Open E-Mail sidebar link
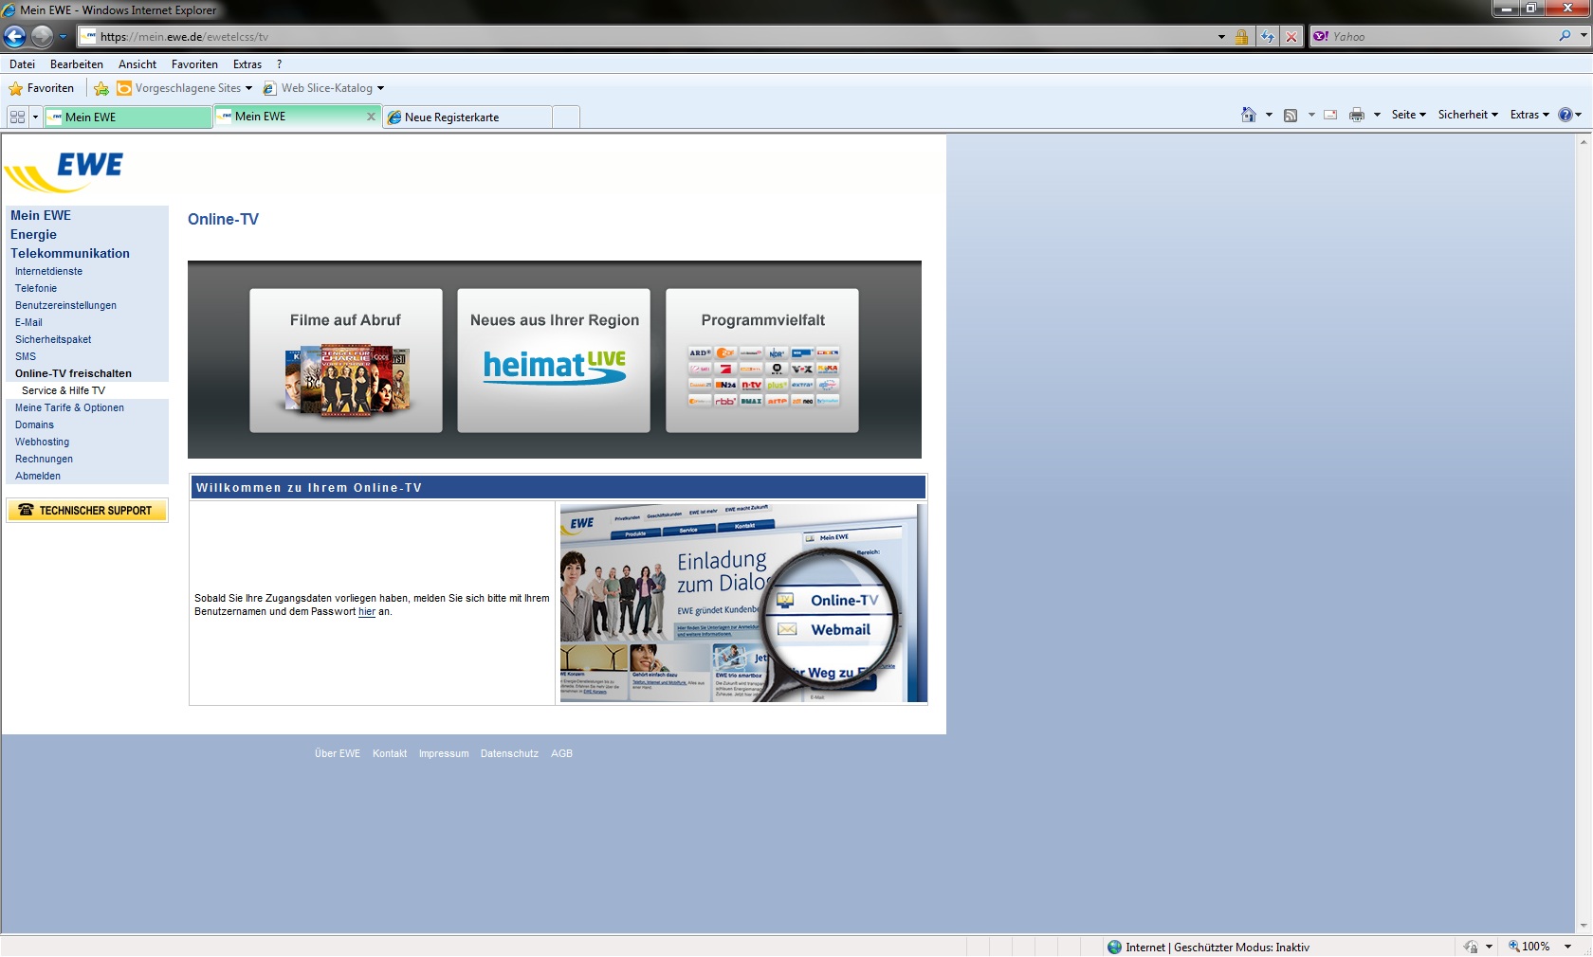Screen dimensions: 1593x957 (28, 322)
